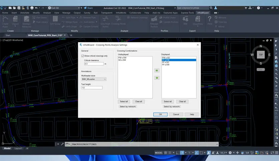Click OK in the Crossing Points dialog
Screen dimensions: 279x161
(x=160, y=114)
